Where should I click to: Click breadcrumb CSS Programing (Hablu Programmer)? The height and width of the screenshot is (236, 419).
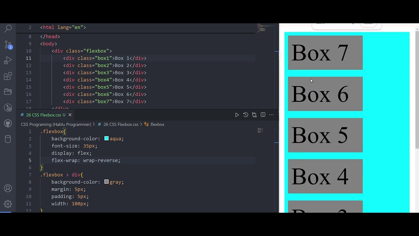click(56, 124)
